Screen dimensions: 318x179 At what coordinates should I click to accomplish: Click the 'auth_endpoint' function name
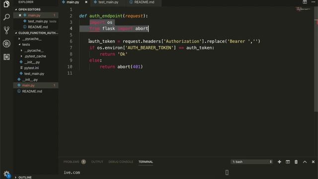point(106,16)
